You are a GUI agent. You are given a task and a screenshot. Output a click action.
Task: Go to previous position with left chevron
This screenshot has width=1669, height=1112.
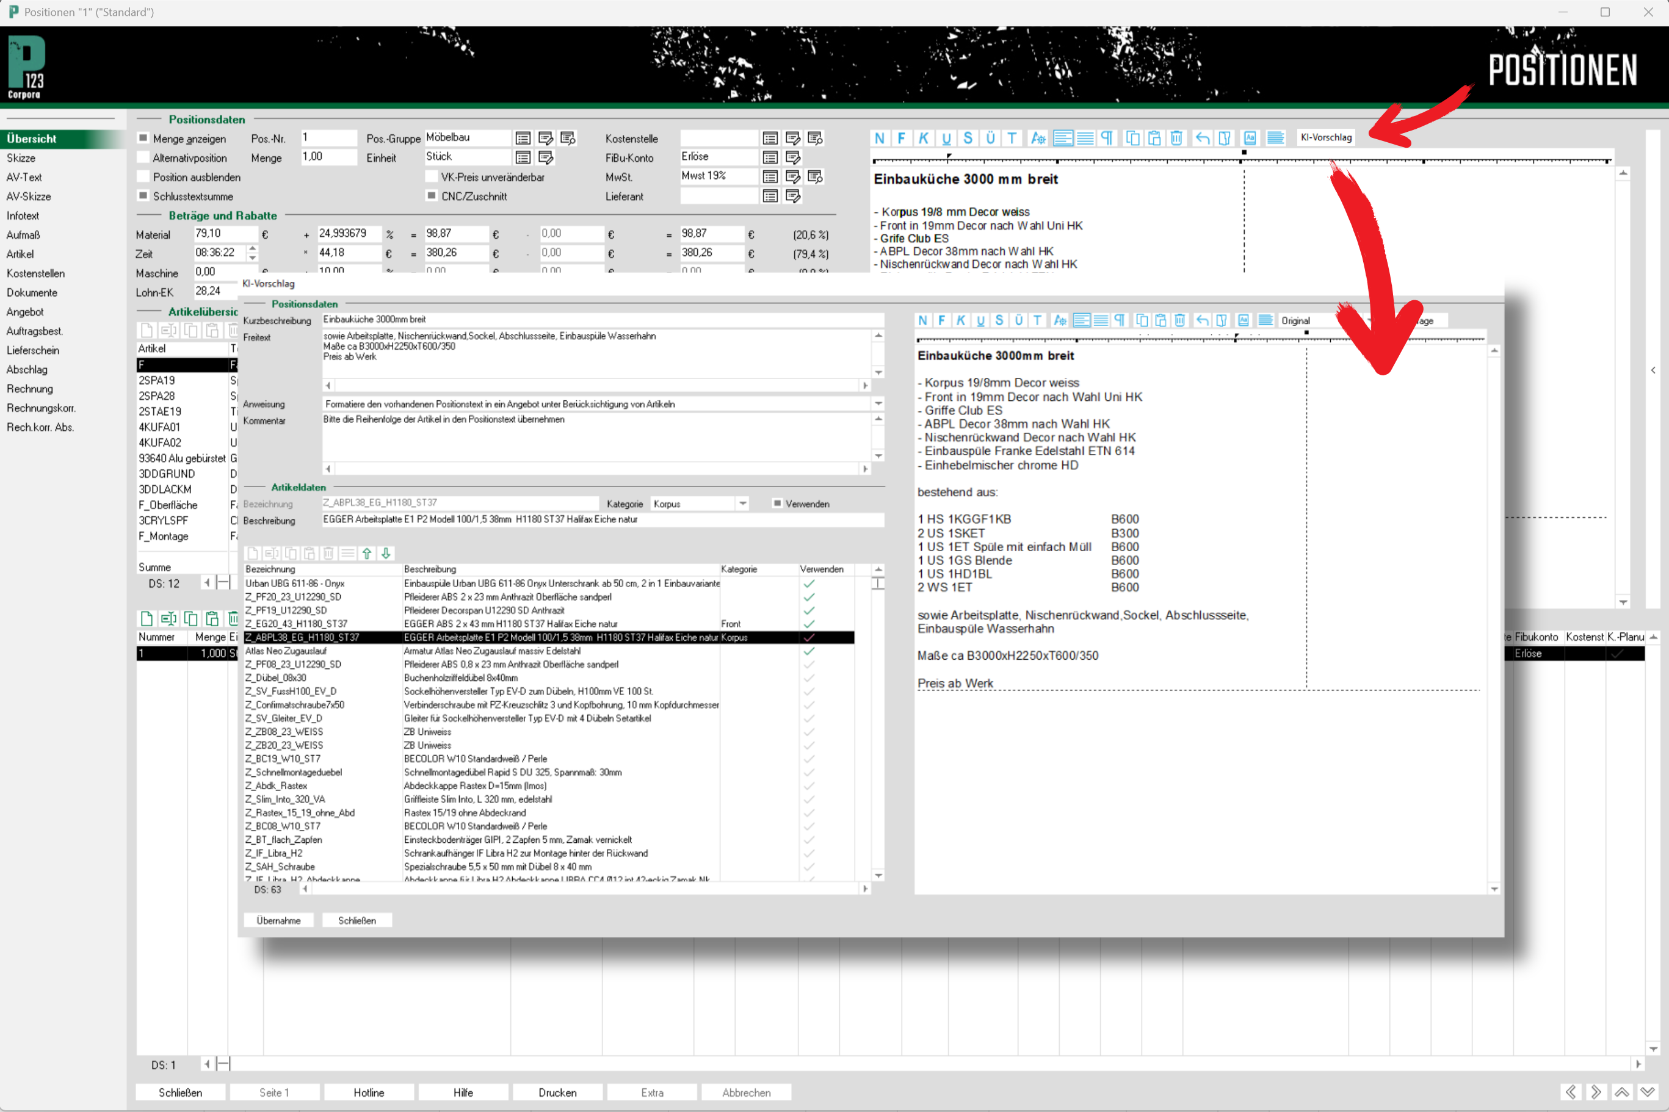[1570, 1092]
